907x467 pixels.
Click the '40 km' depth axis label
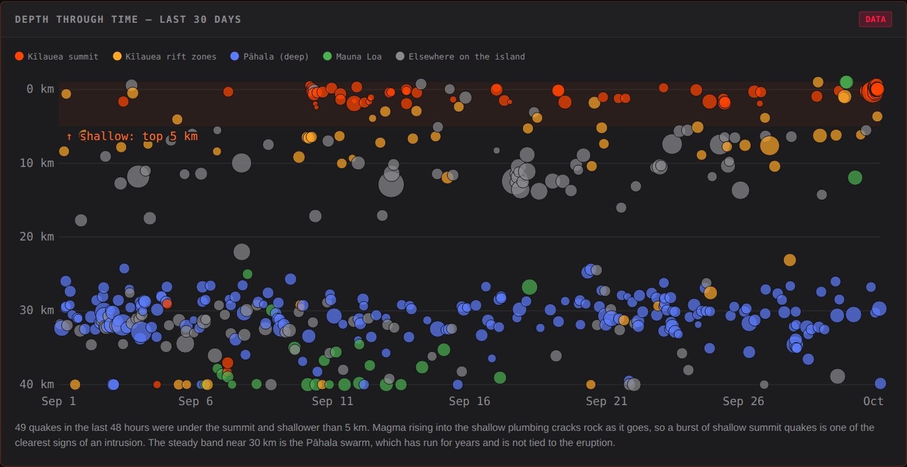36,384
